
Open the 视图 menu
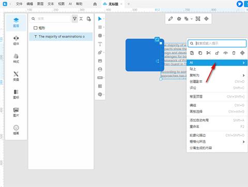click(61, 4)
